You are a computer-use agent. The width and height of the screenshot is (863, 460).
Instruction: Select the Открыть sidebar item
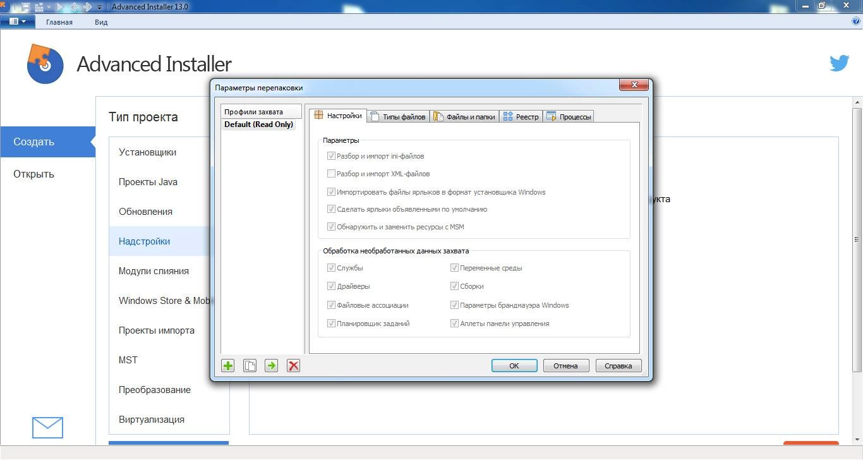[47, 174]
